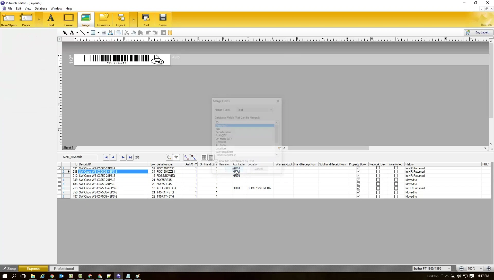The height and width of the screenshot is (280, 494).
Task: Switch to form view of database
Action: [x=211, y=157]
